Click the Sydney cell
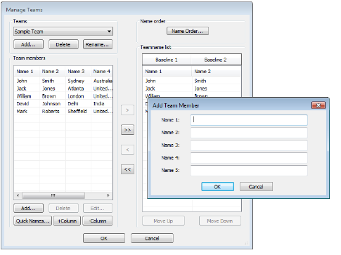This screenshot has width=341, height=255. click(x=76, y=81)
